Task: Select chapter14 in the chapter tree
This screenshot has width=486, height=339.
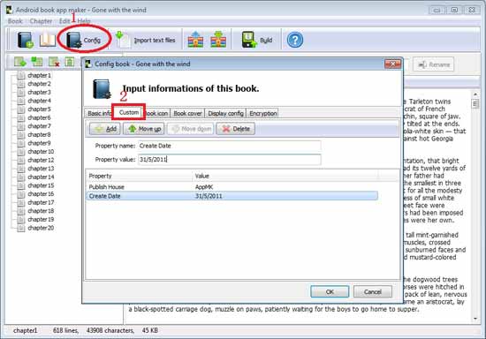Action: tap(41, 177)
